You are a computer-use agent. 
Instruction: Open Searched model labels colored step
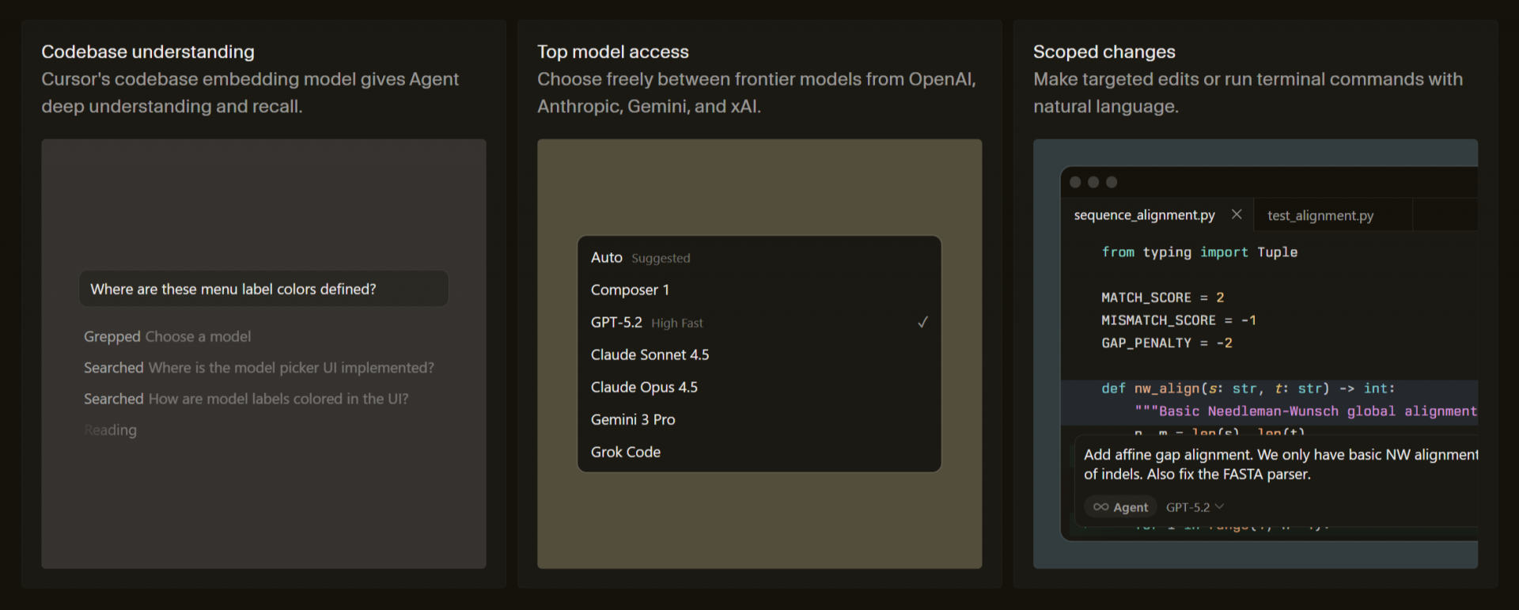click(246, 400)
